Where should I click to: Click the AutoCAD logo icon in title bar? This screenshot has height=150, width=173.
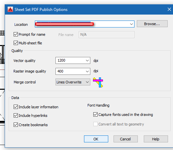[x=10, y=9]
